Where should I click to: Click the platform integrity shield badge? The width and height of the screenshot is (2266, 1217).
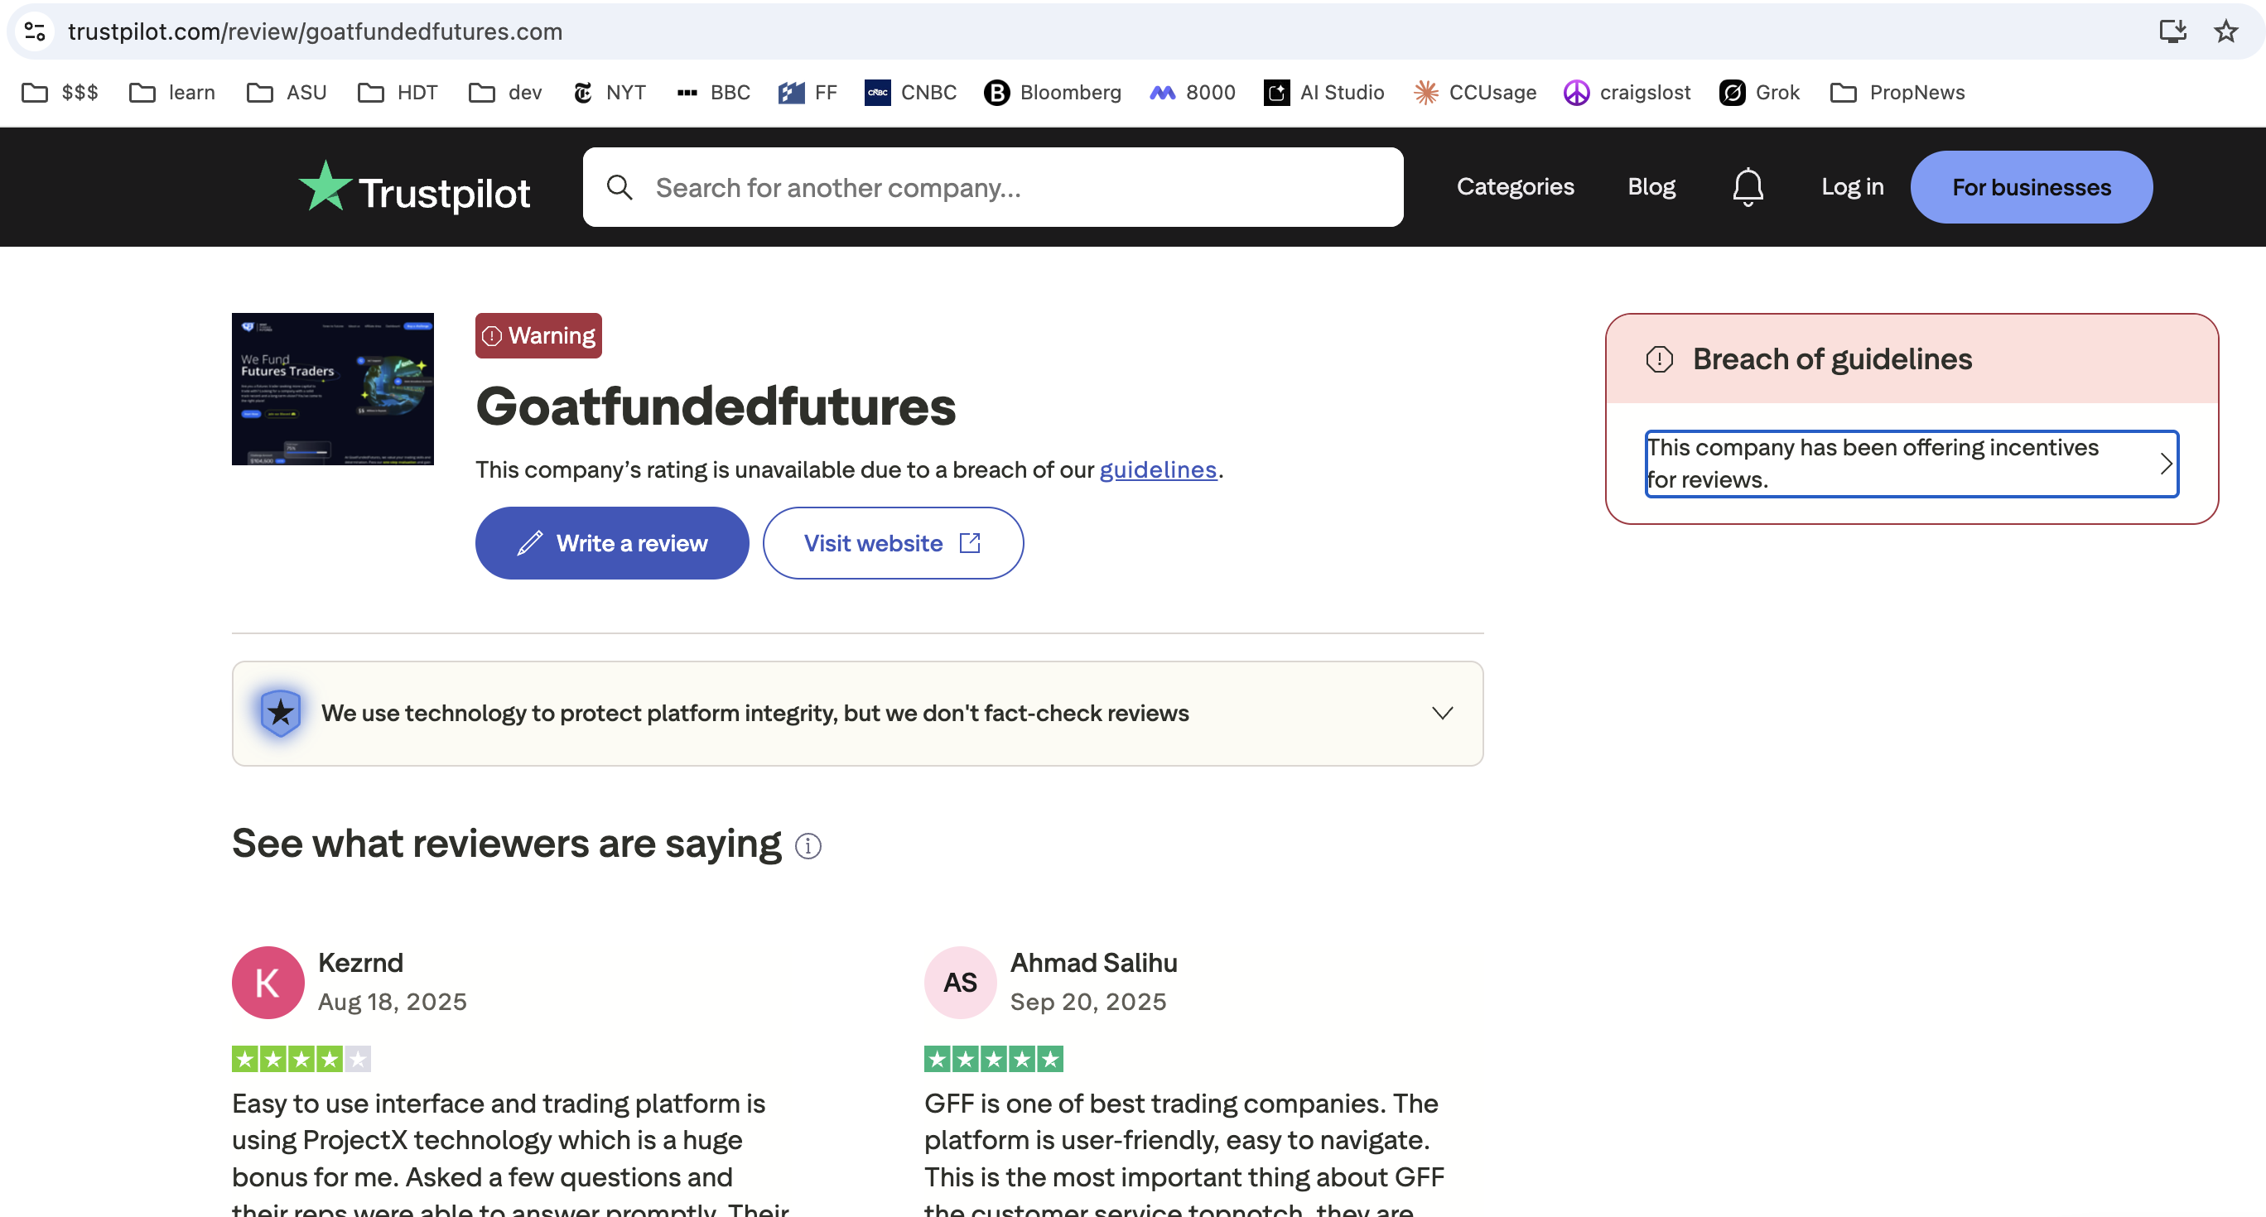tap(281, 713)
